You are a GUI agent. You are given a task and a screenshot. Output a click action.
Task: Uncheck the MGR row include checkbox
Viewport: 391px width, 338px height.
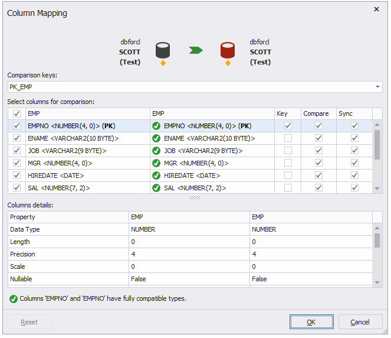[17, 163]
